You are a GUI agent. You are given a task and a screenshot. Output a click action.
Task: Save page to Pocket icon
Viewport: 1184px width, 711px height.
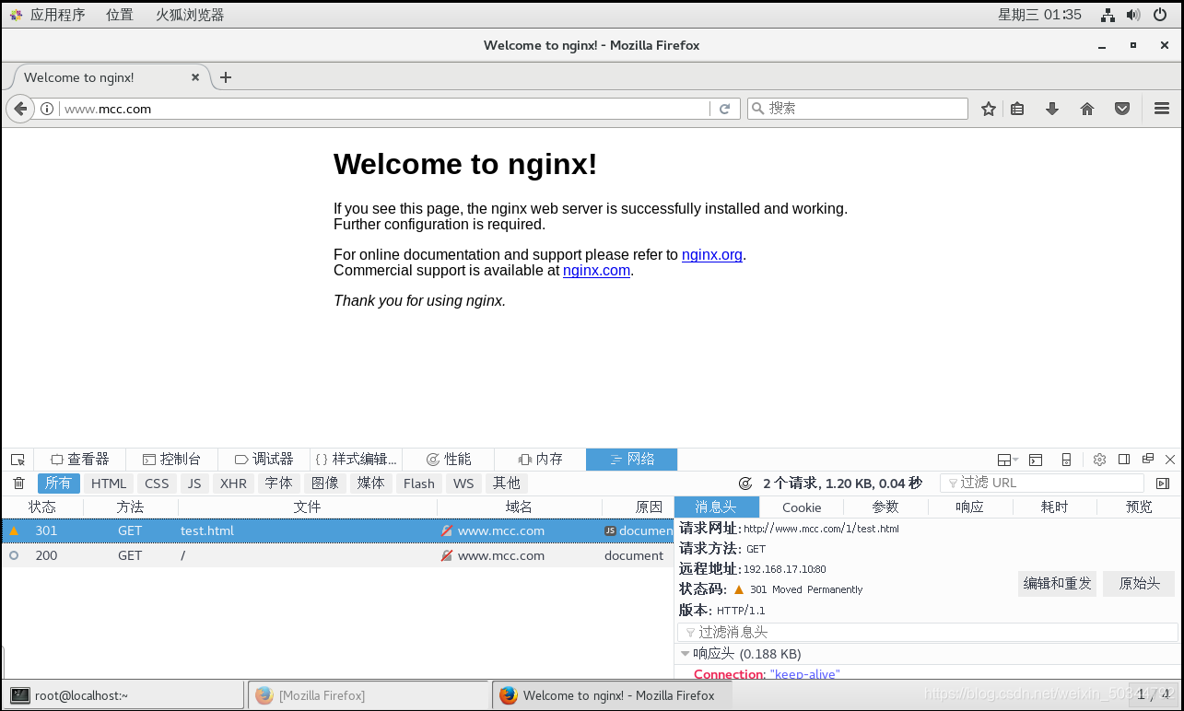tap(1122, 109)
